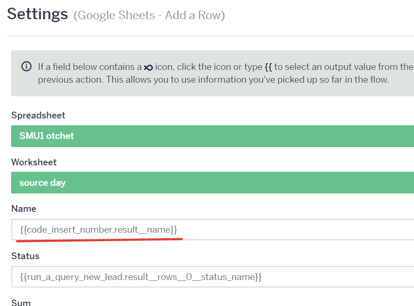Screen dimensions: 414x306
Task: Focus the Status input field
Action: (x=213, y=277)
